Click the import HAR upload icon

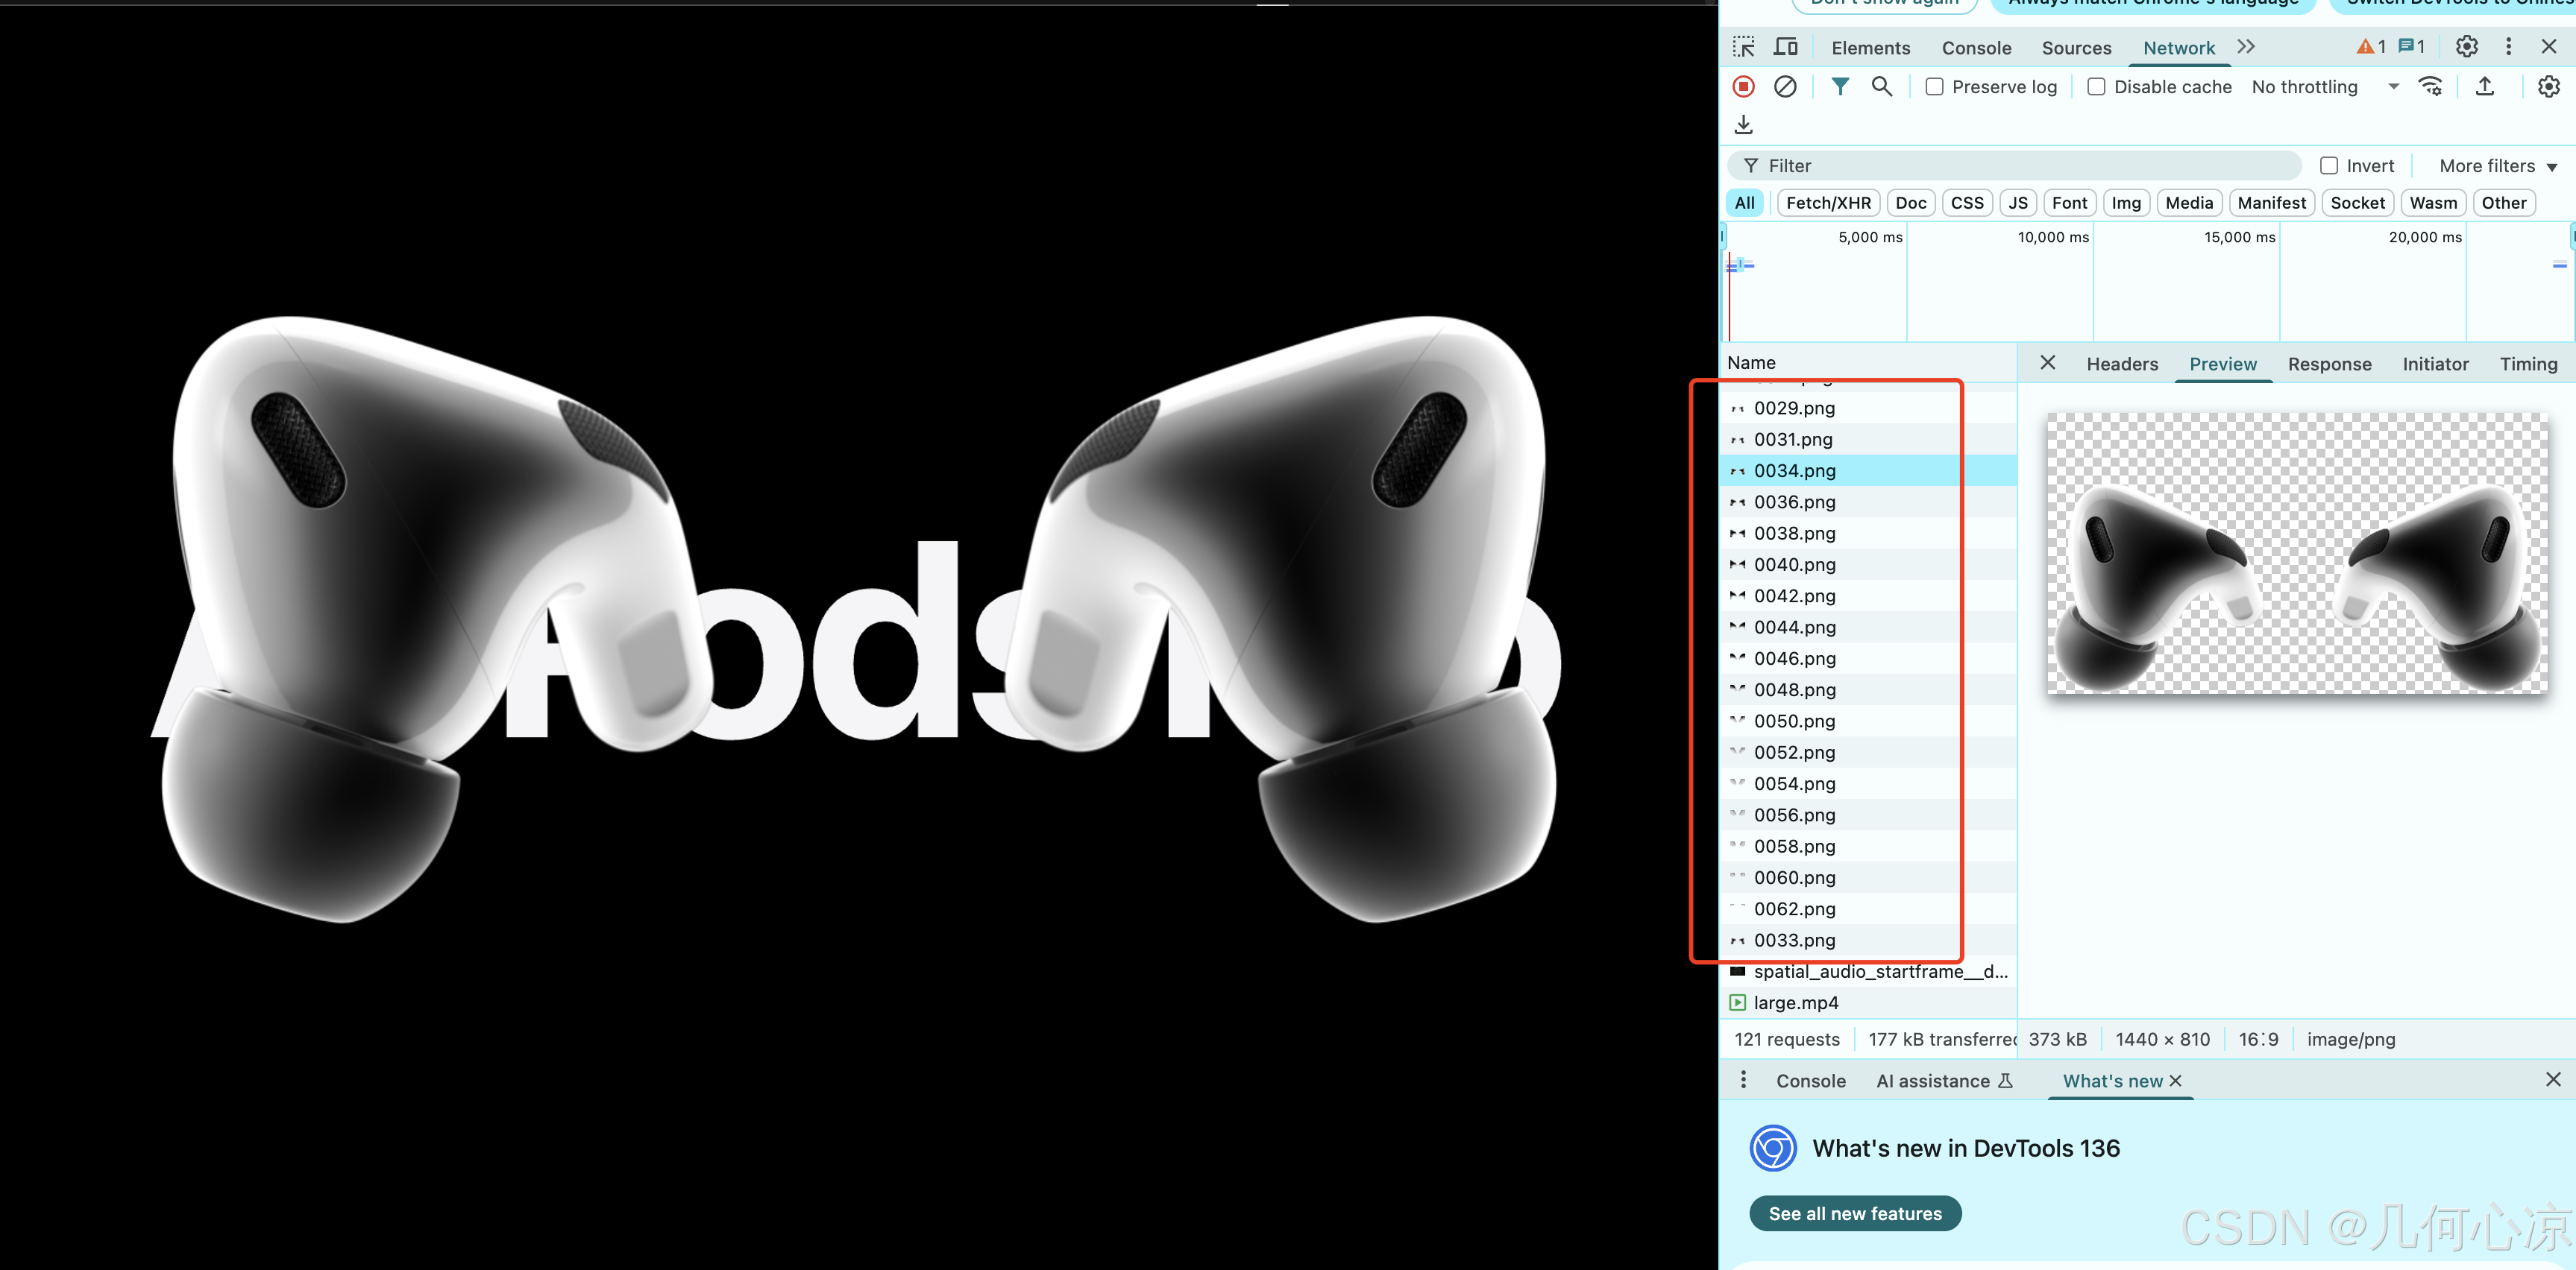pyautogui.click(x=2485, y=87)
